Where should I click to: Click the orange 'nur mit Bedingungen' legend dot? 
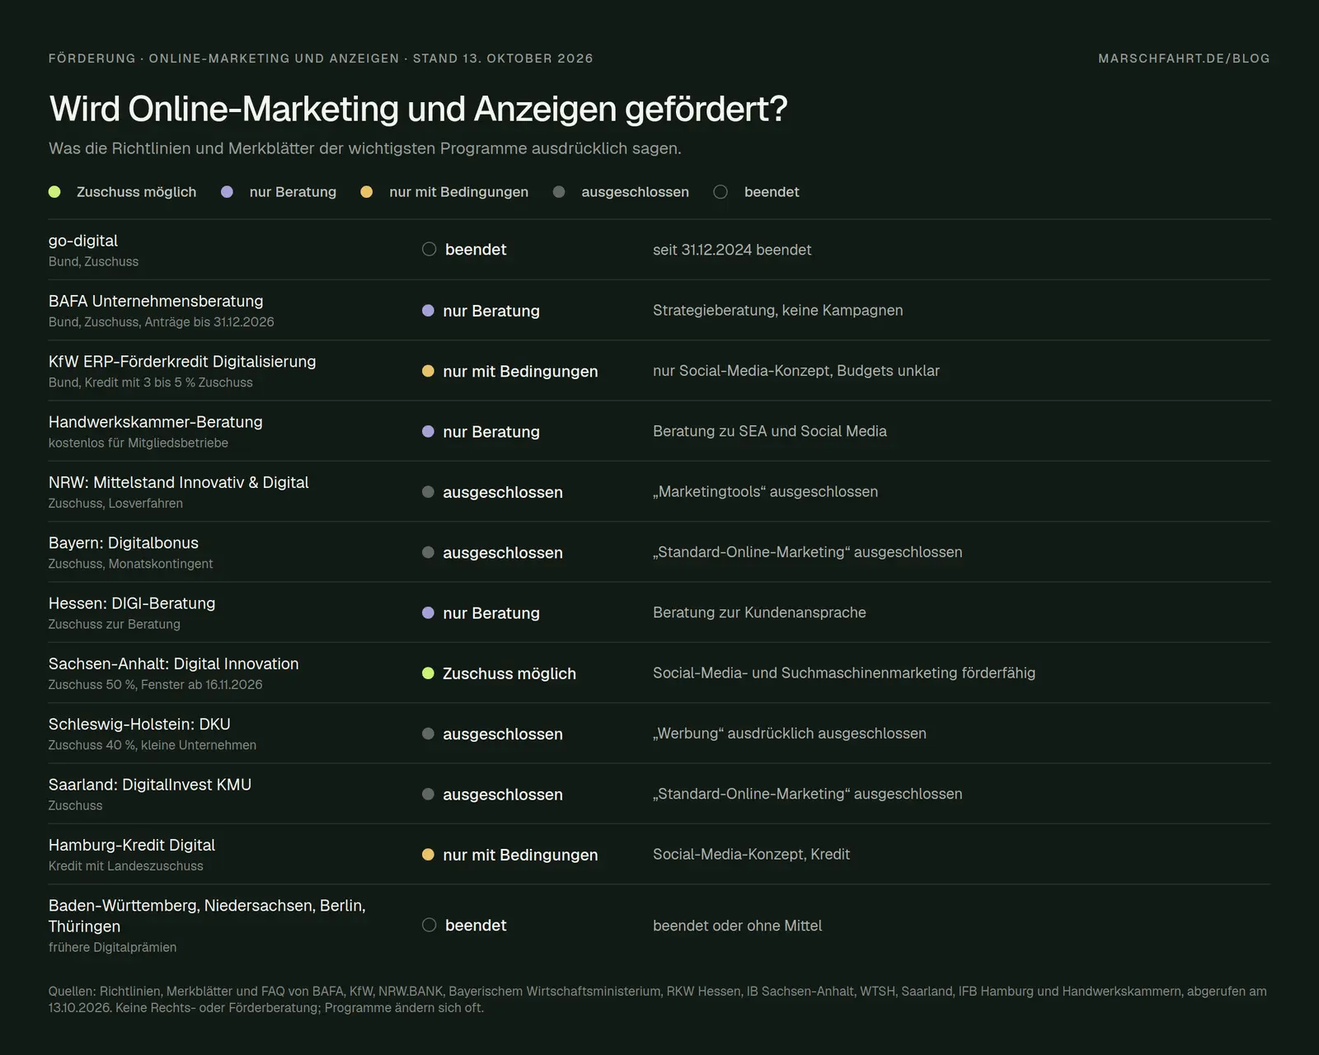pos(367,192)
